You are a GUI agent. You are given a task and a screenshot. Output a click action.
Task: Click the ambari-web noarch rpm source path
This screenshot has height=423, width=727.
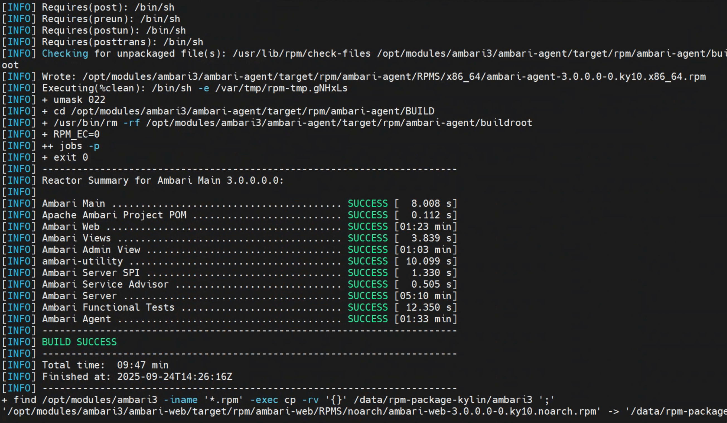point(301,412)
